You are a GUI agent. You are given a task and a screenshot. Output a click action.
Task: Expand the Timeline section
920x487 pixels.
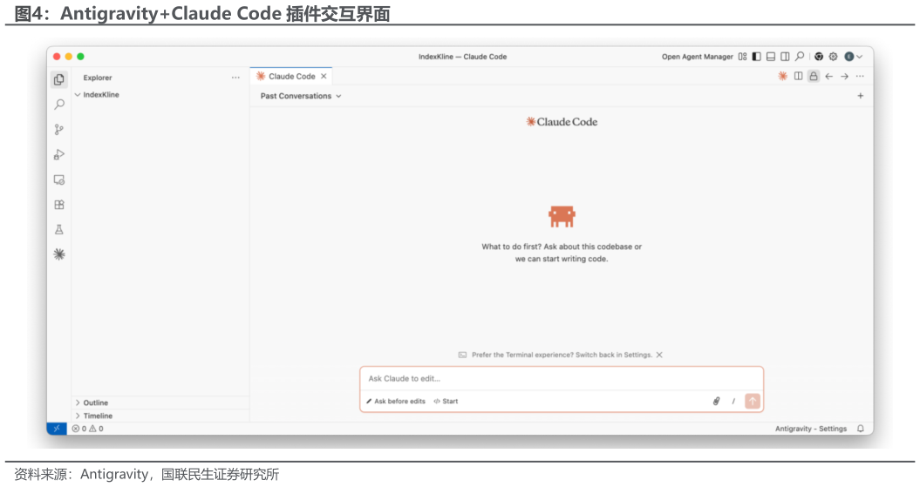coord(98,416)
